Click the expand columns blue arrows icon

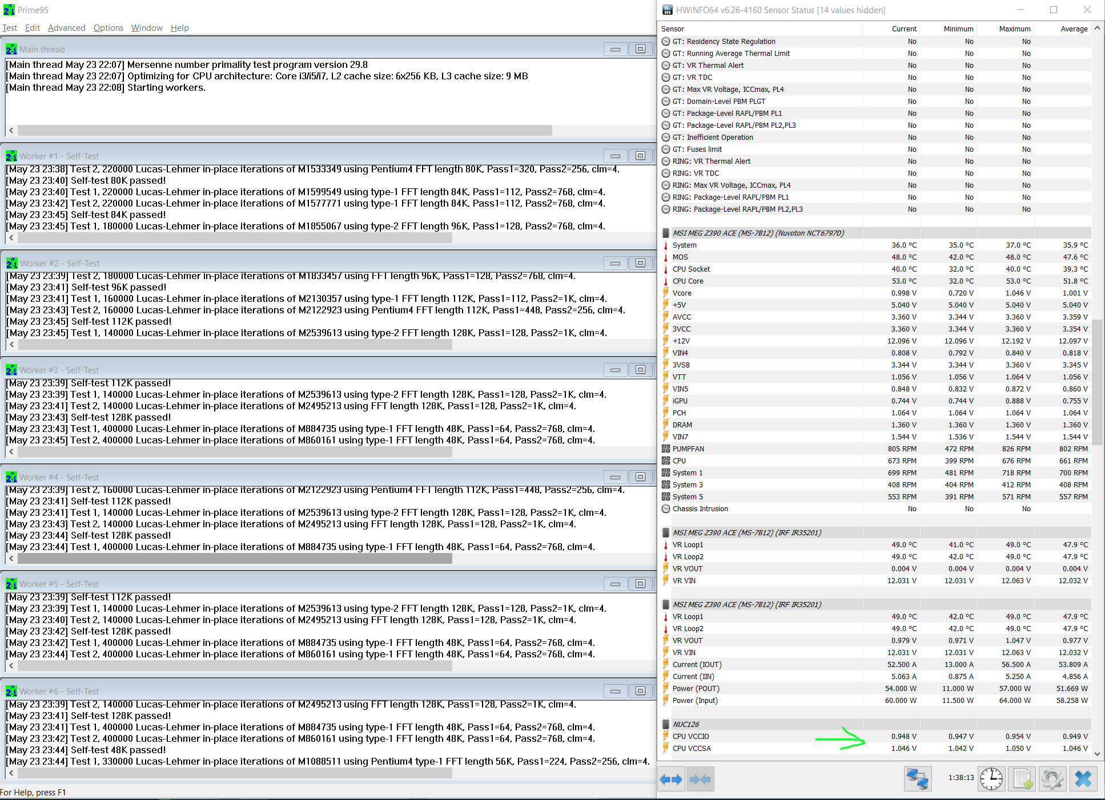click(x=671, y=779)
